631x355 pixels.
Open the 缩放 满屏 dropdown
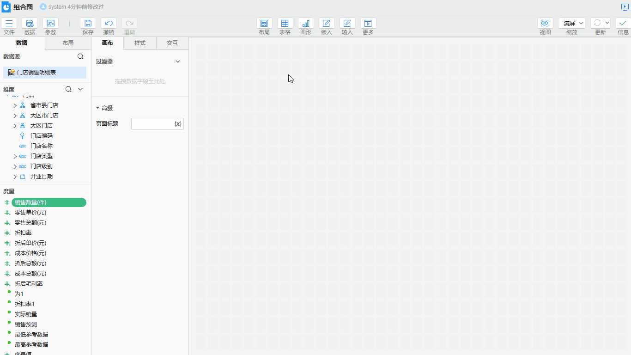[x=572, y=23]
